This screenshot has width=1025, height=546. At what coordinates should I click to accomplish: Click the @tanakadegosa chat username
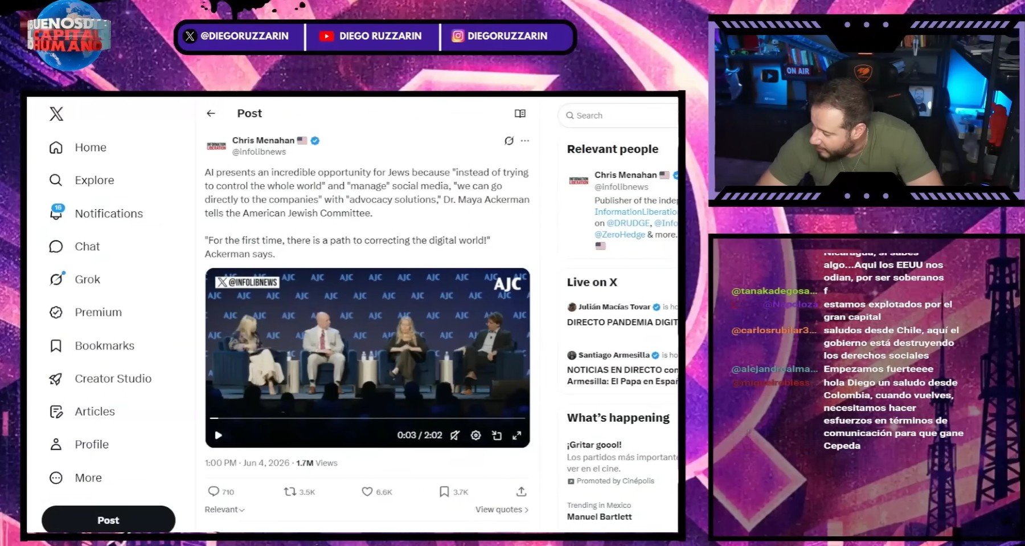(774, 291)
